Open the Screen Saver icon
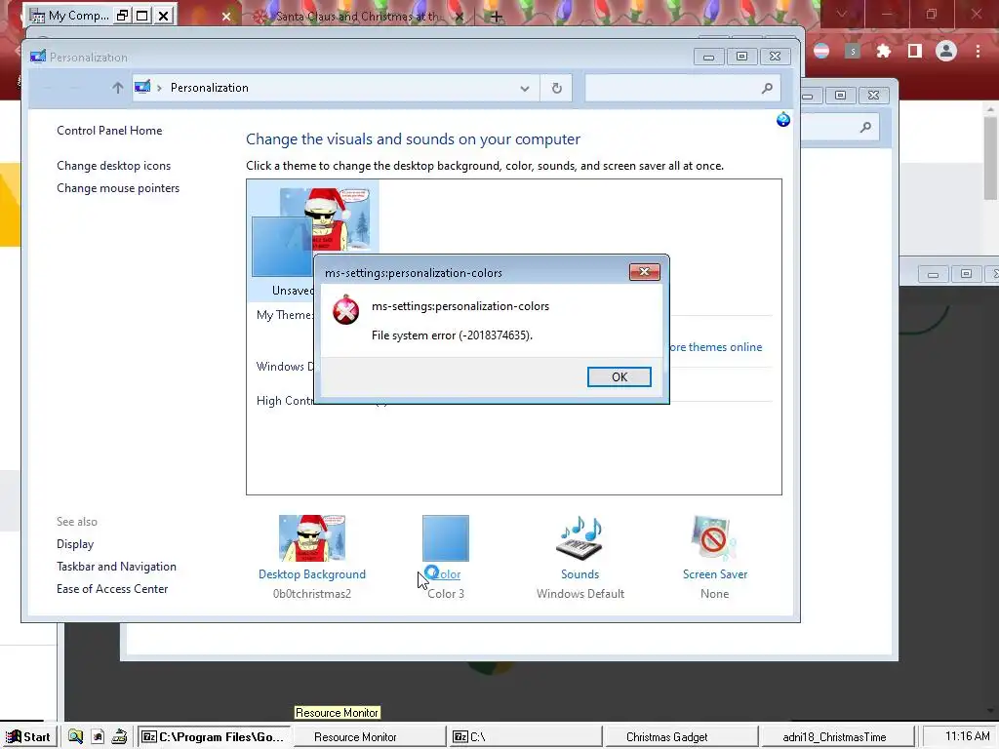 click(714, 538)
